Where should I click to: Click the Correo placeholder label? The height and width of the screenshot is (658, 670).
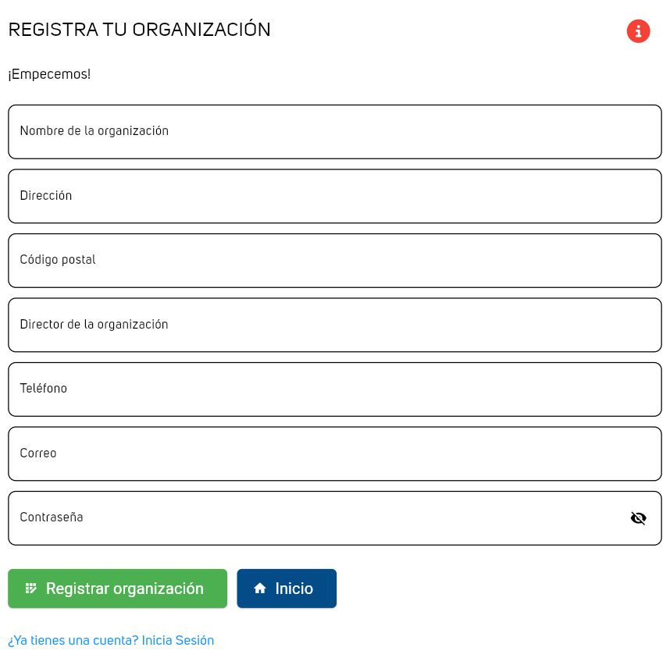[x=38, y=453]
